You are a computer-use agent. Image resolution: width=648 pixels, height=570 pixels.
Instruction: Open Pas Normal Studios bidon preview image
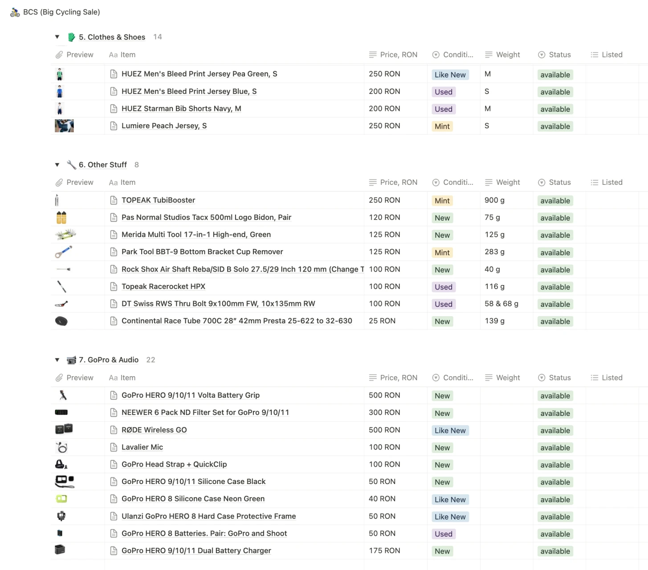coord(61,217)
